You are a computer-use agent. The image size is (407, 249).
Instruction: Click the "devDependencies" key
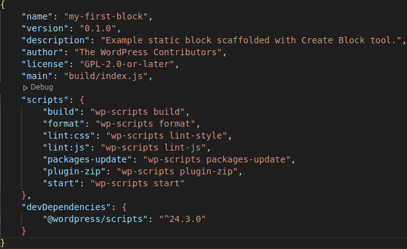click(66, 208)
